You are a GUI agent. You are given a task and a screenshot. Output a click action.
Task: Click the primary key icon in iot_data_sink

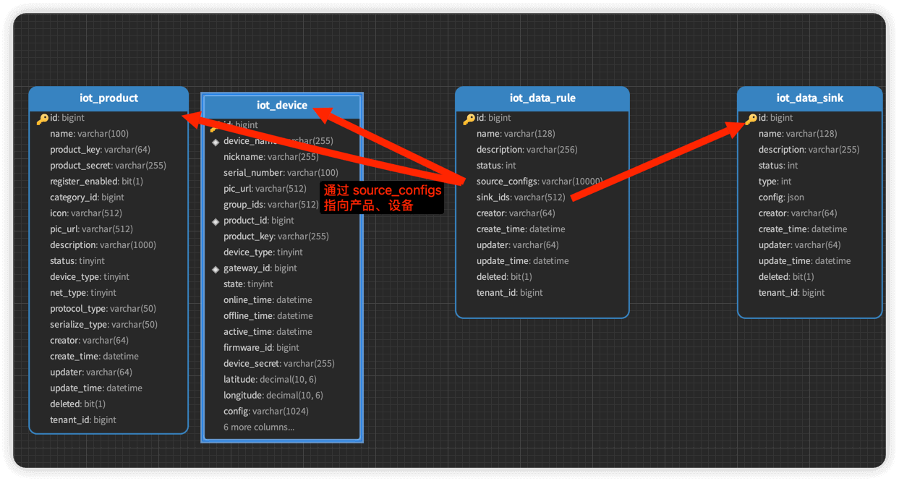pos(751,119)
